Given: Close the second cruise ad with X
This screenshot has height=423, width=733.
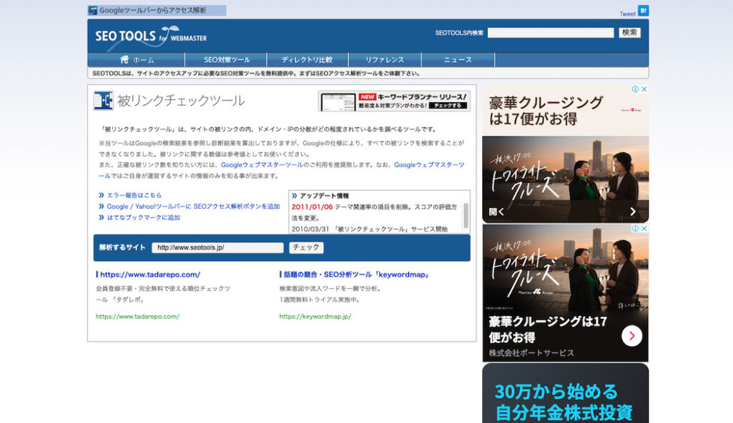Looking at the screenshot, I should click(x=644, y=229).
